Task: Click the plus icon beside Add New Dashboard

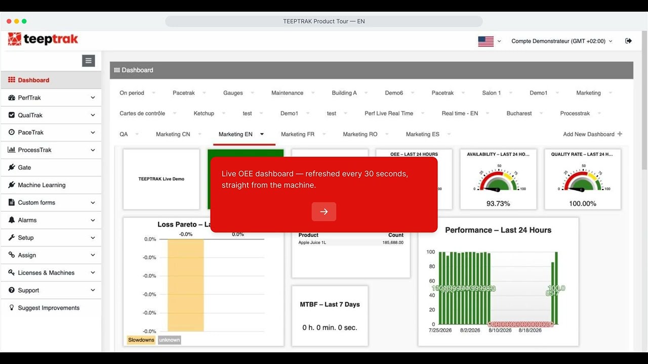Action: [x=620, y=134]
